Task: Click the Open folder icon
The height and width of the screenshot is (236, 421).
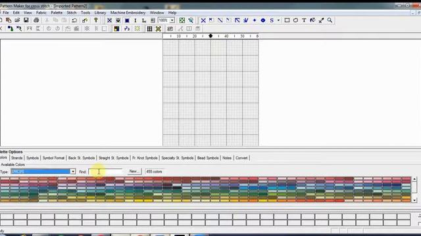Action: 17,20
